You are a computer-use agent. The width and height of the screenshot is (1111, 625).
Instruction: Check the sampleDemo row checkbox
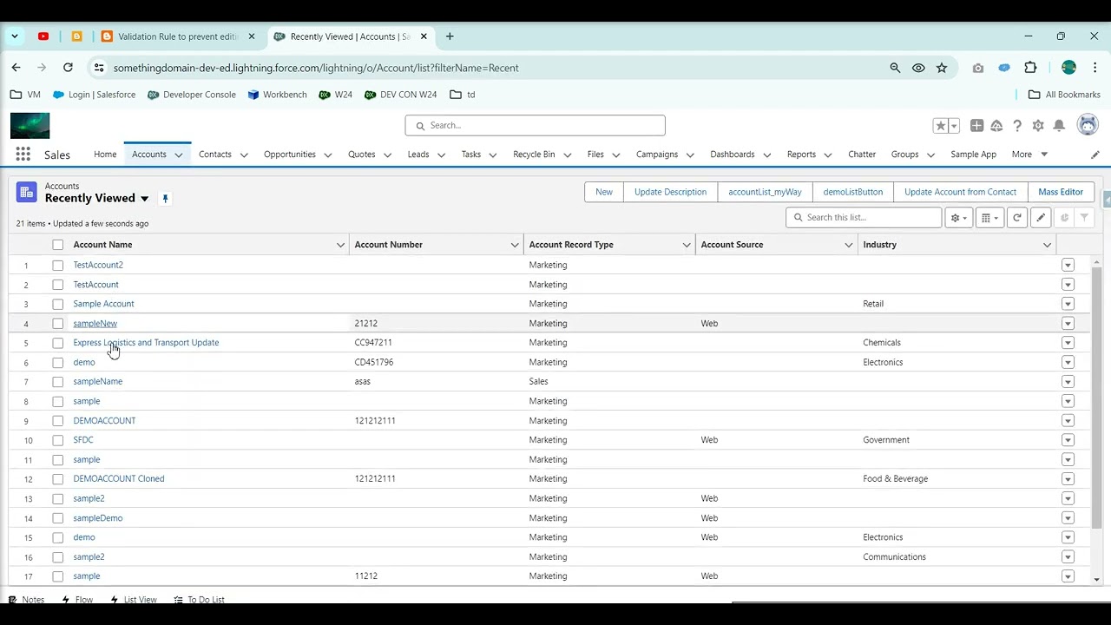click(x=57, y=518)
